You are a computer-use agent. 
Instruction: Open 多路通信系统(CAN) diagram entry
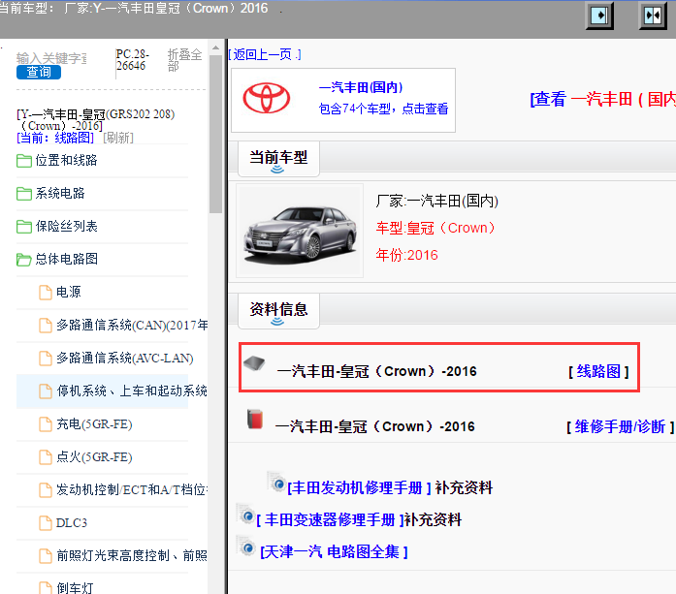tap(132, 325)
